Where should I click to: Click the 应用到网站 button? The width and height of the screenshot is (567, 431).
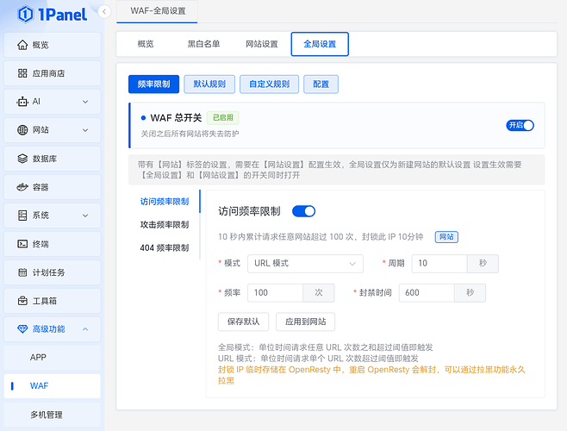(306, 322)
